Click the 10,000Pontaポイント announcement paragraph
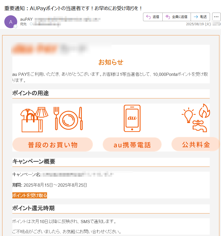221x236 pixels. click(110, 77)
